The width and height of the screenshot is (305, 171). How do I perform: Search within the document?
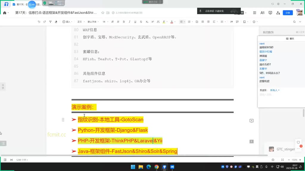pos(294,22)
